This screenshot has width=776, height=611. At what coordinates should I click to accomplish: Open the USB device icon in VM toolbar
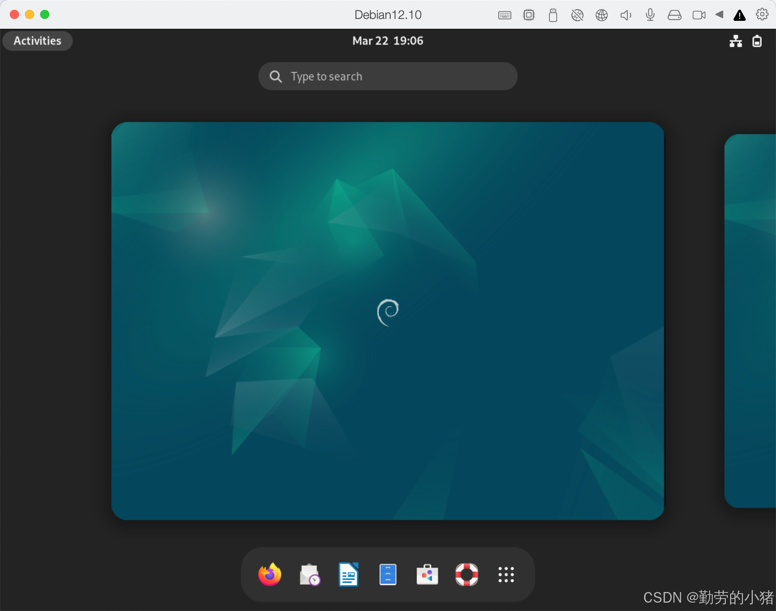coord(553,15)
